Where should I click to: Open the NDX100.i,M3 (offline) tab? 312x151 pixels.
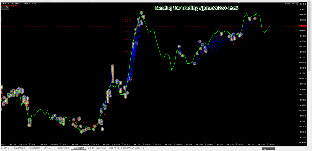tap(133, 148)
